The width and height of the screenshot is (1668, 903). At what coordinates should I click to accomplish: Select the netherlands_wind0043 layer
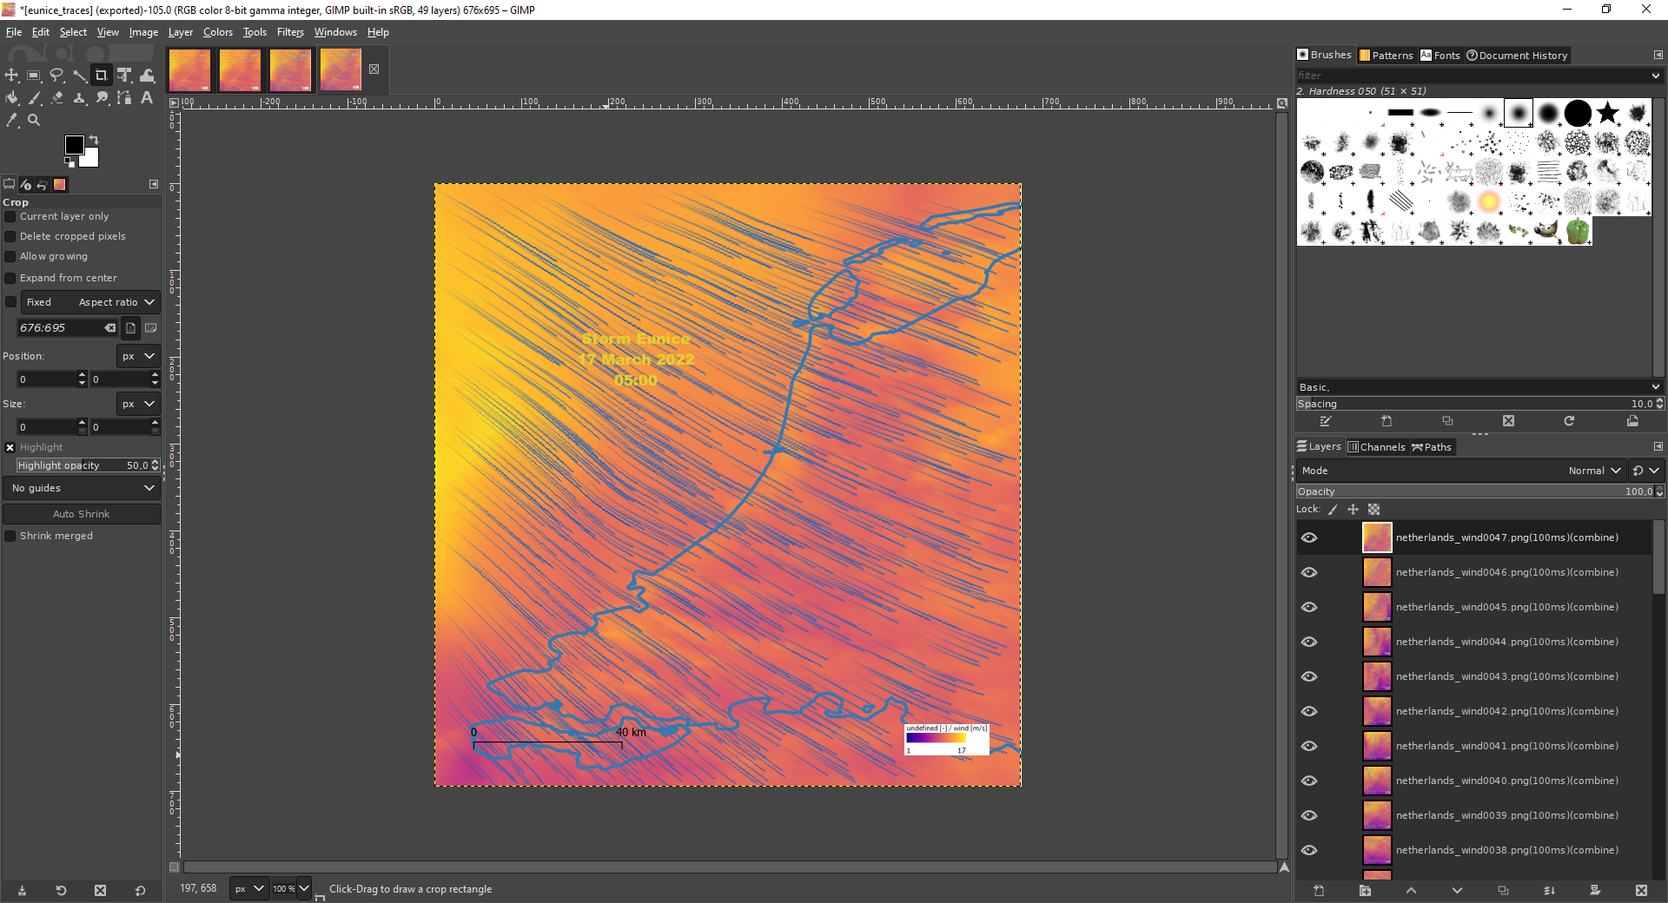pos(1506,676)
